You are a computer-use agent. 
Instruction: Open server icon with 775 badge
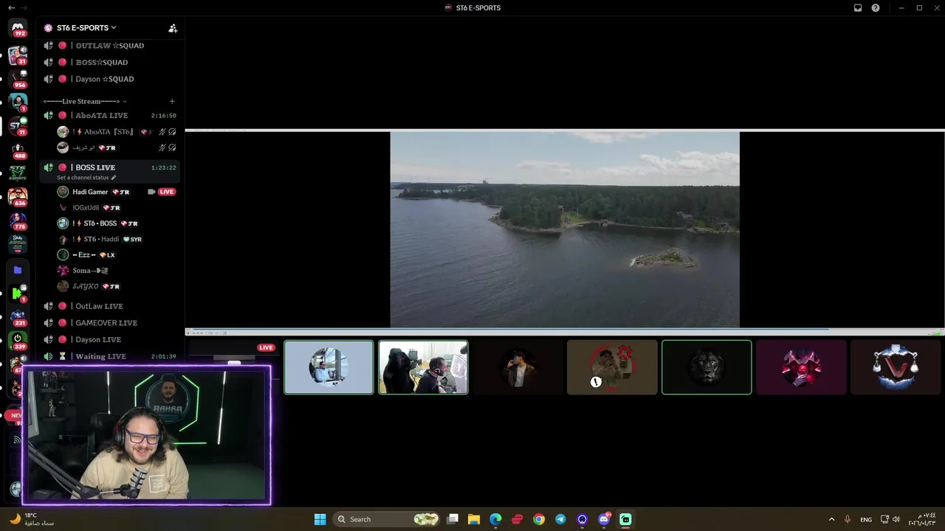coord(18,221)
